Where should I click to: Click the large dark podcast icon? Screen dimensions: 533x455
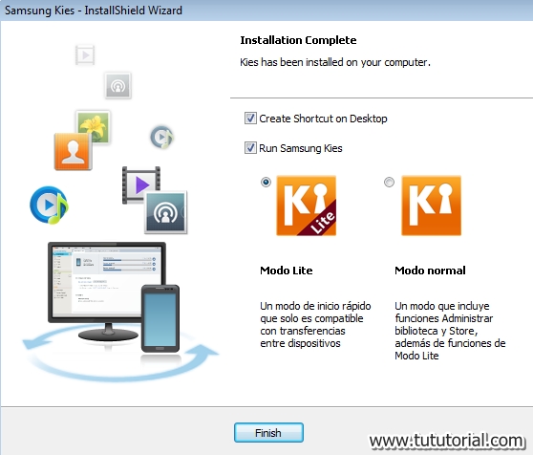[166, 212]
